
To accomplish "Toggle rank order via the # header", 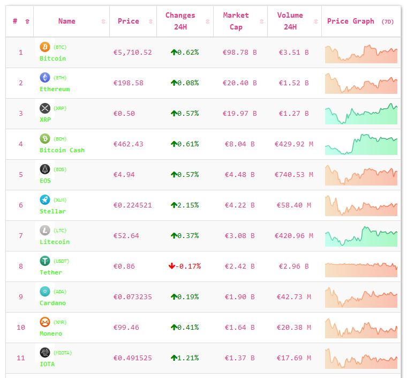I will coord(15,21).
